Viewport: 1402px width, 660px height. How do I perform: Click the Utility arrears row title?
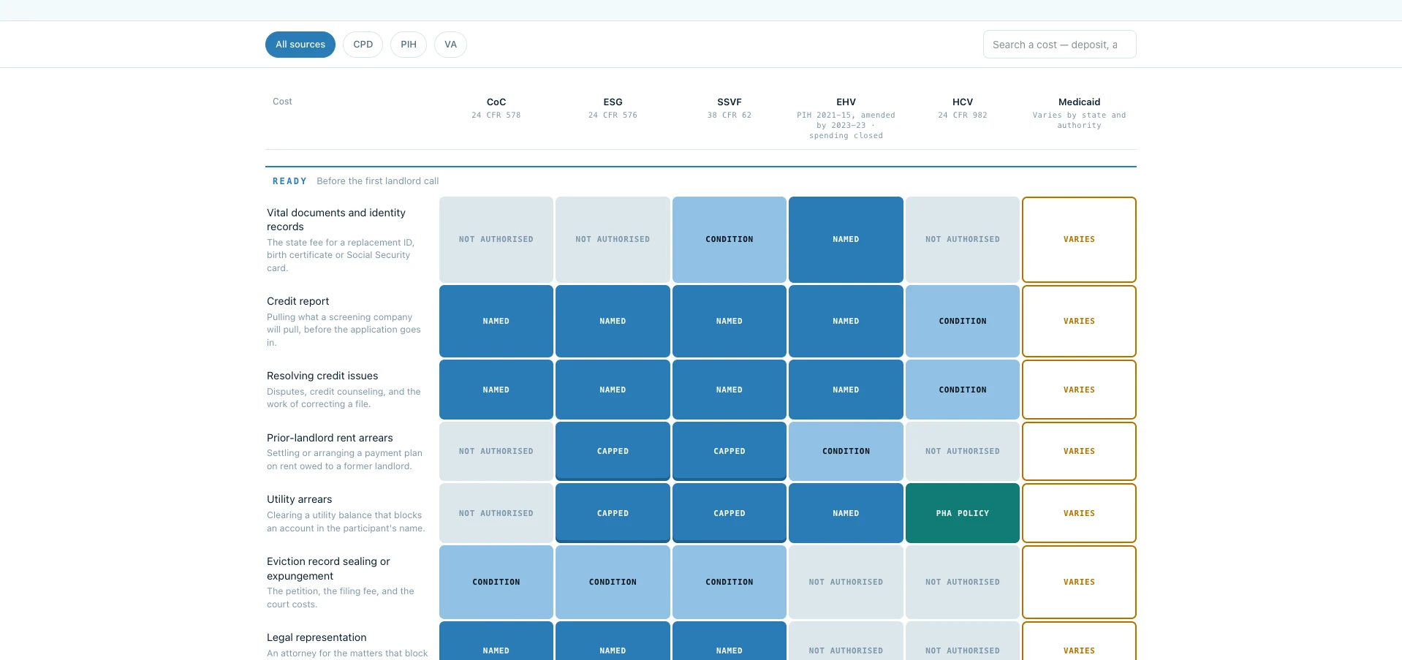click(x=300, y=499)
